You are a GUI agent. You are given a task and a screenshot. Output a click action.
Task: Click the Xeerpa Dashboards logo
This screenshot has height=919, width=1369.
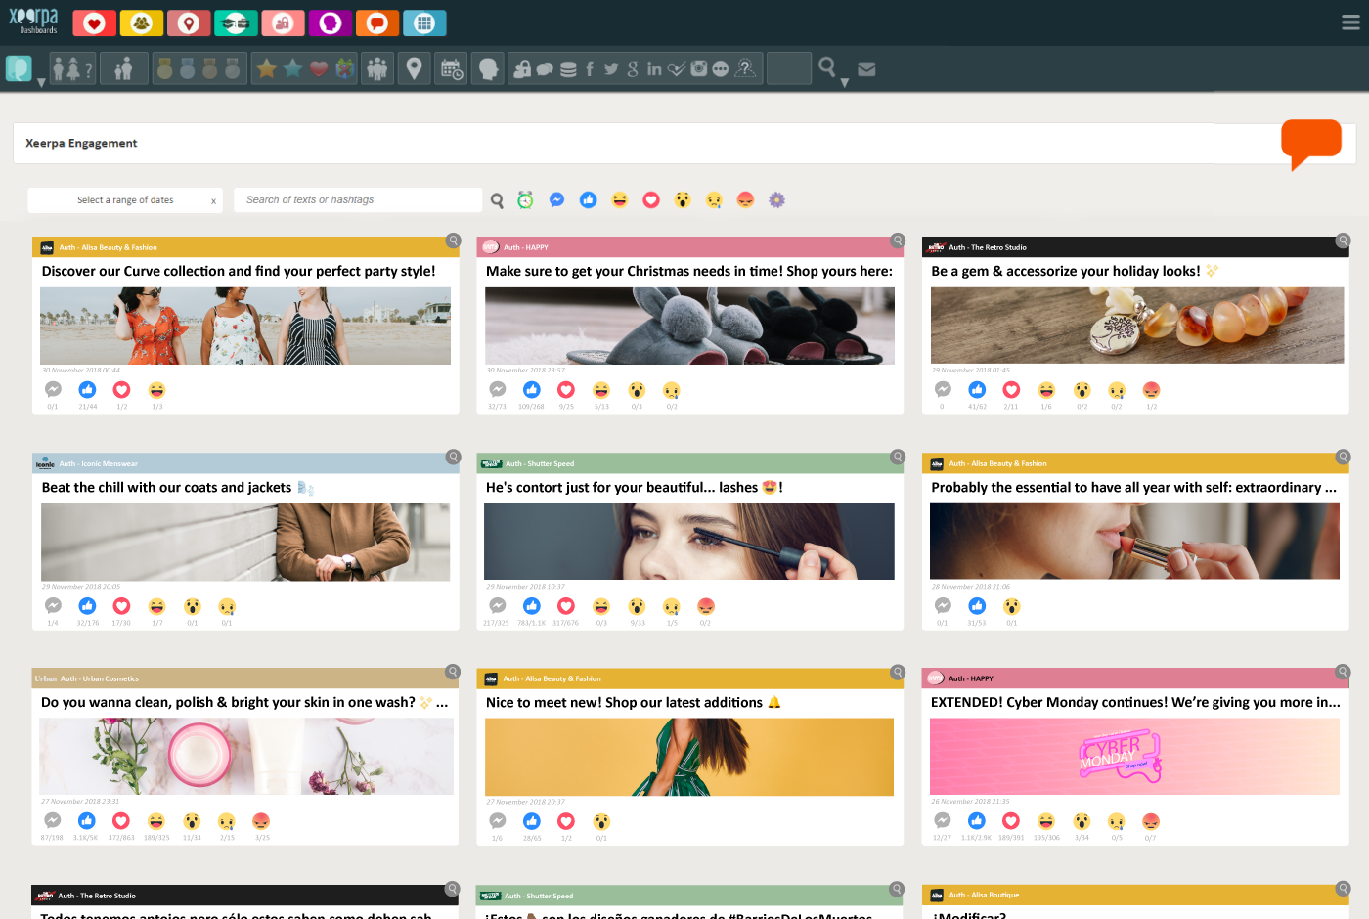coord(33,21)
